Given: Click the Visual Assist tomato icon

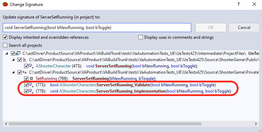Looking at the screenshot, I should click(x=5, y=4).
